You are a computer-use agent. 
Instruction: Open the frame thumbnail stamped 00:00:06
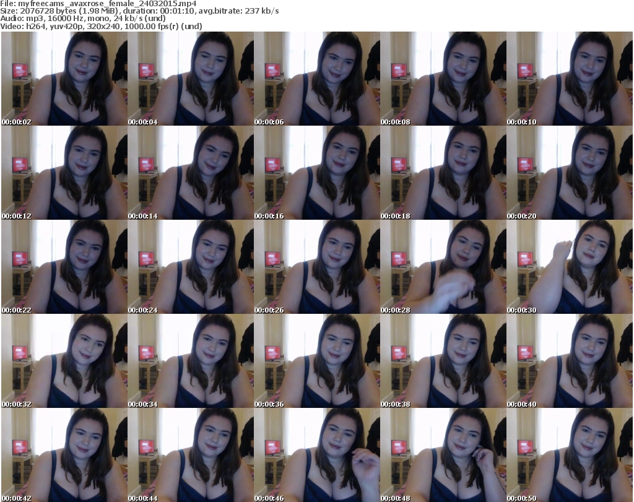(x=317, y=79)
